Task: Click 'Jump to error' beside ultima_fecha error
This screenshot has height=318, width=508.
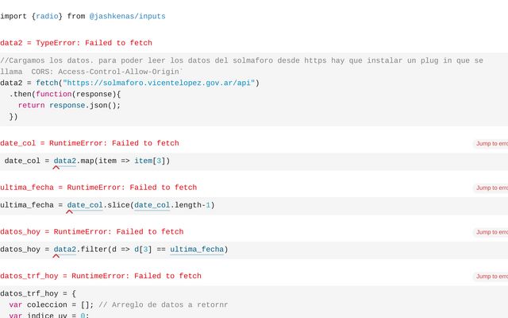Action: (491, 188)
